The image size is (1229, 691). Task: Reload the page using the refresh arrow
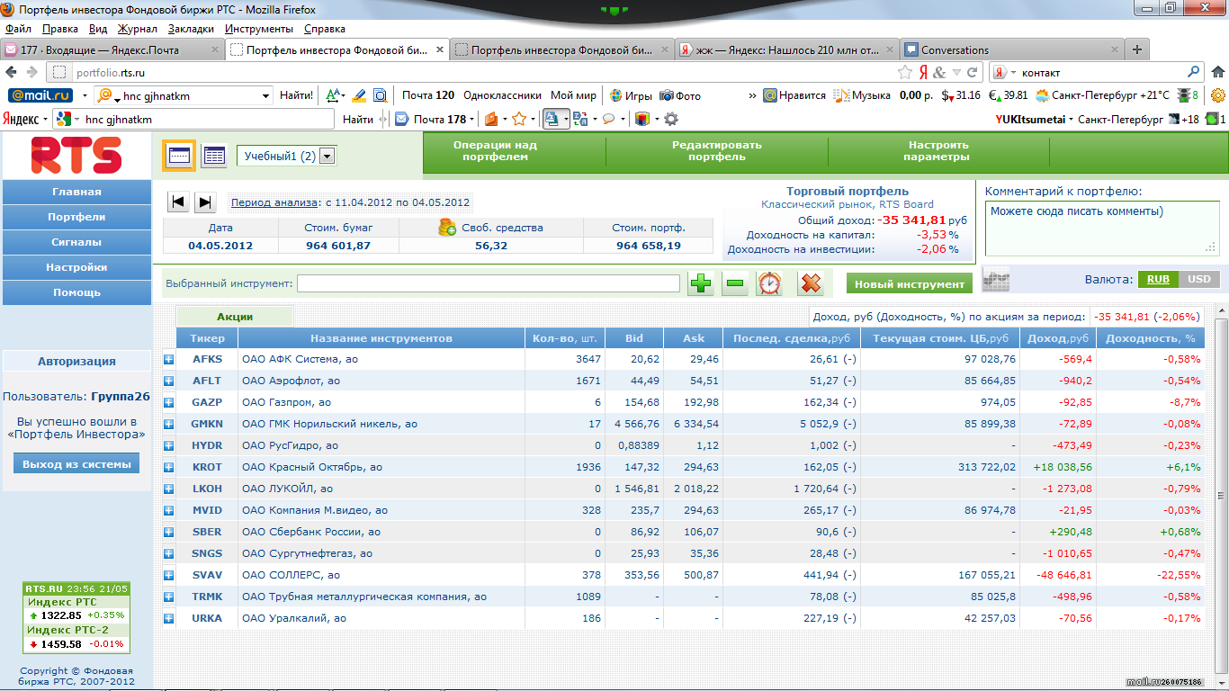click(x=972, y=72)
